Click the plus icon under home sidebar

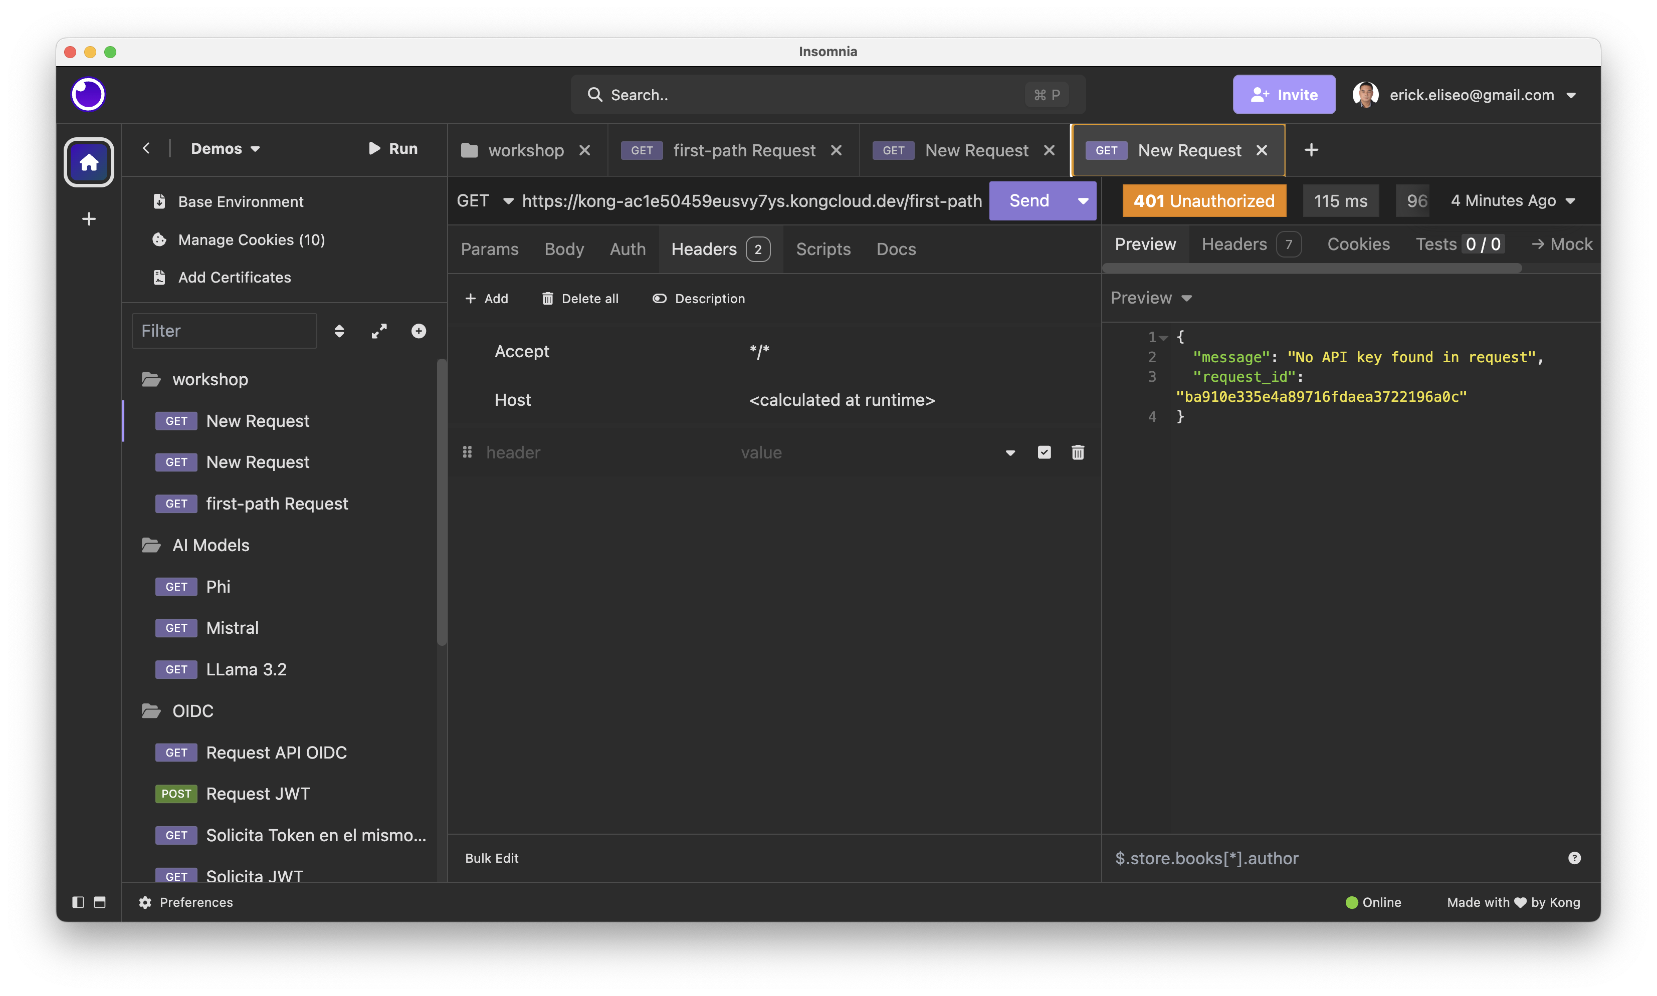click(89, 219)
